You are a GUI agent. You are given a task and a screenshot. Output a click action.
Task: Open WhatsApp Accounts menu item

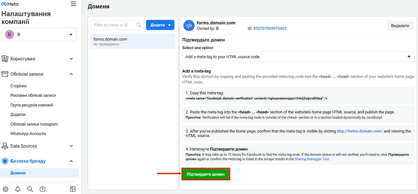(28, 134)
